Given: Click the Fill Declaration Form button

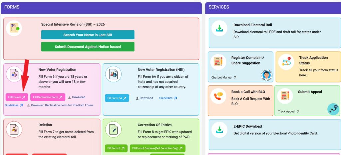Looking at the screenshot, I should coord(48,97).
